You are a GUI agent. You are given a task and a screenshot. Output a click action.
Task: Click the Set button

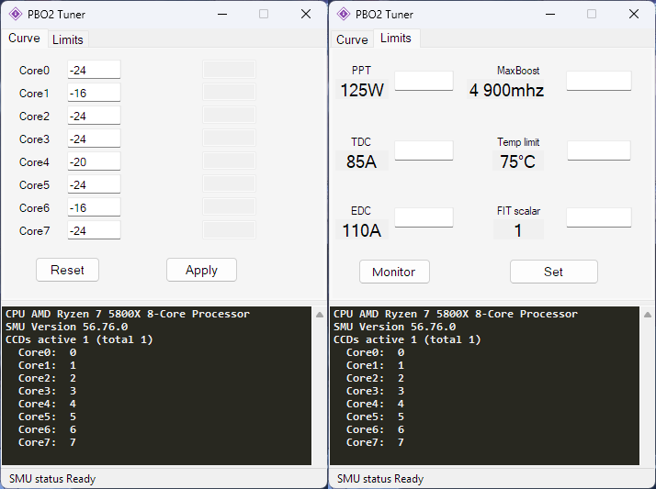(x=553, y=272)
